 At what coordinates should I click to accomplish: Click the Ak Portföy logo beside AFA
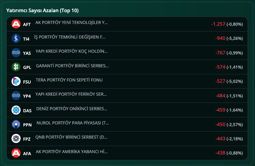[16, 153]
